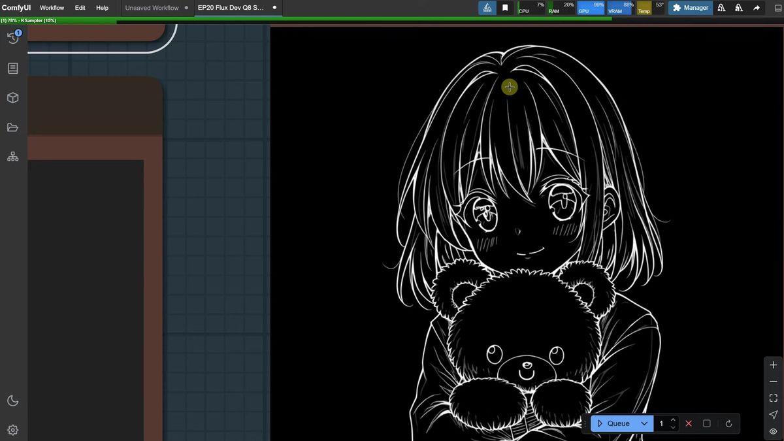Toggle link visibility with the eye icon
Image resolution: width=784 pixels, height=441 pixels.
[774, 431]
